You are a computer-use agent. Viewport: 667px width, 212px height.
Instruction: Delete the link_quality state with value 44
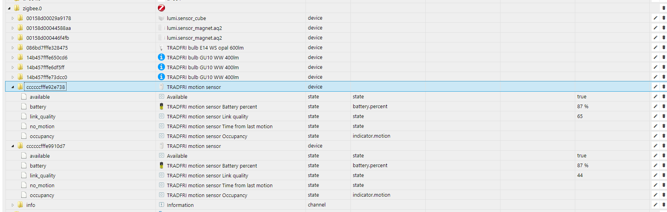coord(664,175)
